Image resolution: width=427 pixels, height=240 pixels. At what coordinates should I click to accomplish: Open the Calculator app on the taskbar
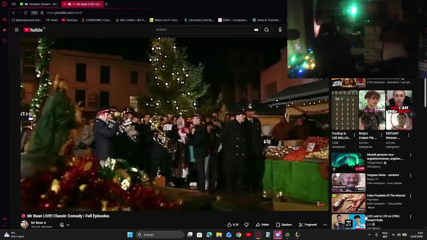tap(268, 235)
